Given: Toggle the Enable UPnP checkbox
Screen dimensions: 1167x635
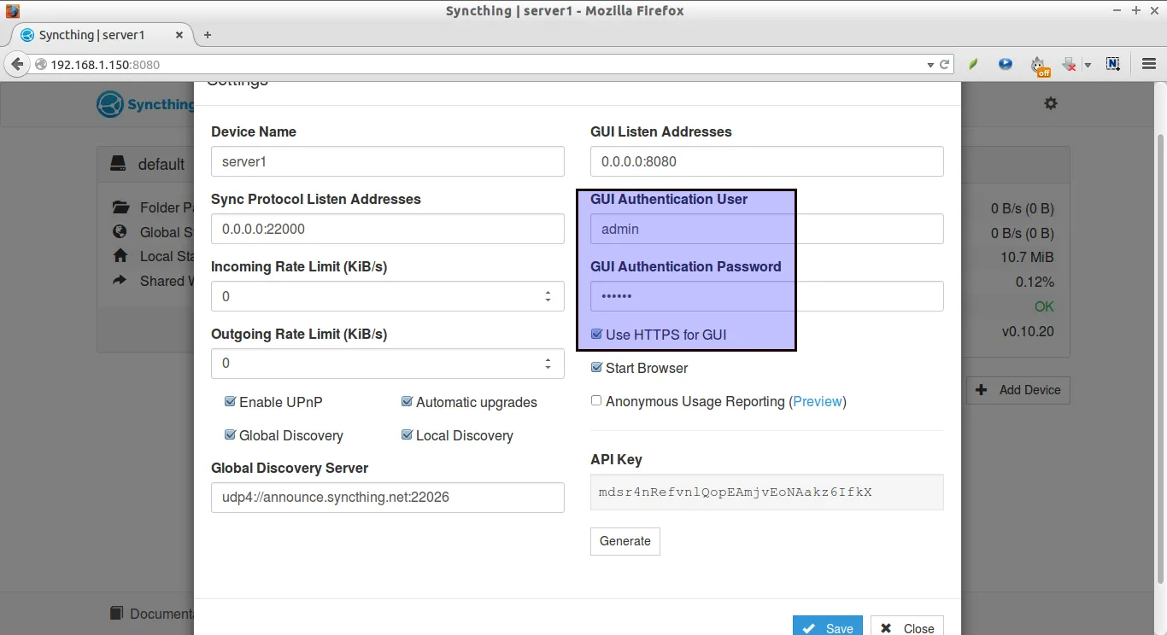Looking at the screenshot, I should [230, 402].
